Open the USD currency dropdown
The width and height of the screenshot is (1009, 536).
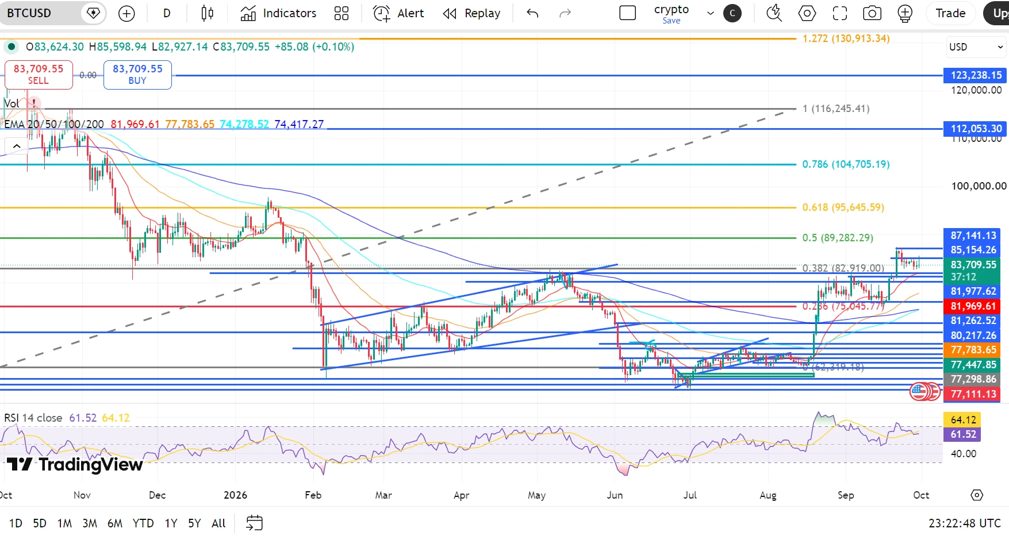click(x=975, y=47)
